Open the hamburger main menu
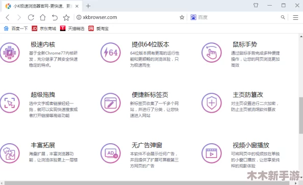Viewport: 303px width, 185px height. click(x=295, y=17)
